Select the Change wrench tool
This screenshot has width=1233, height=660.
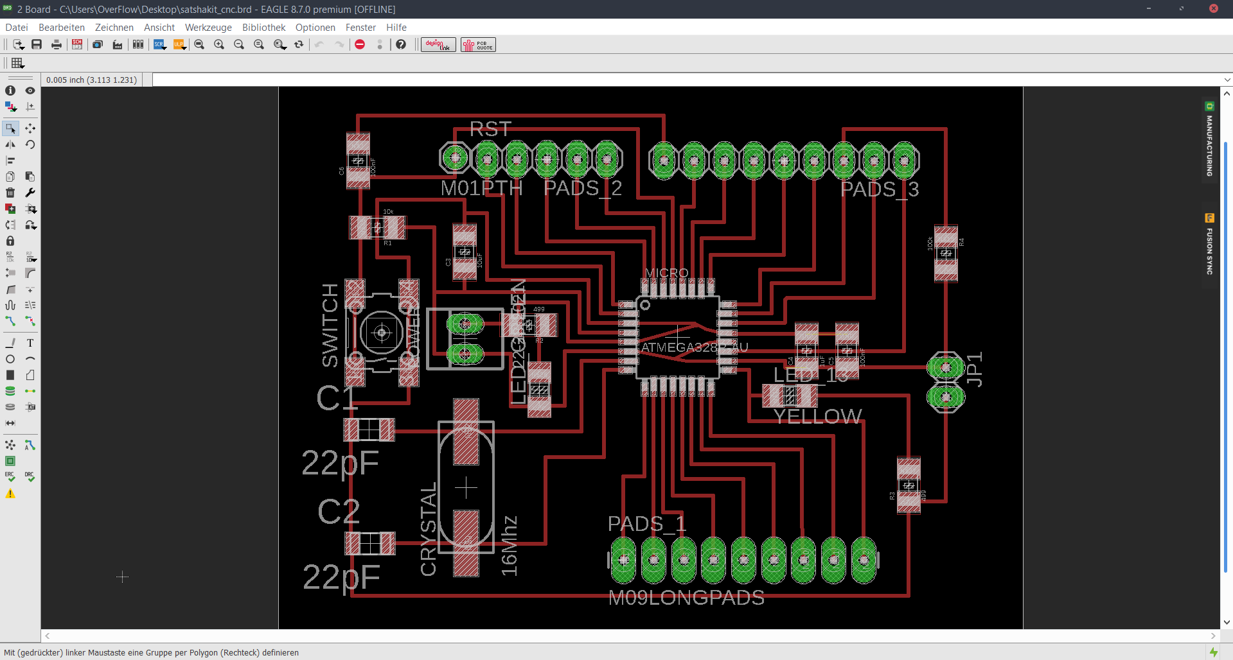pyautogui.click(x=30, y=193)
